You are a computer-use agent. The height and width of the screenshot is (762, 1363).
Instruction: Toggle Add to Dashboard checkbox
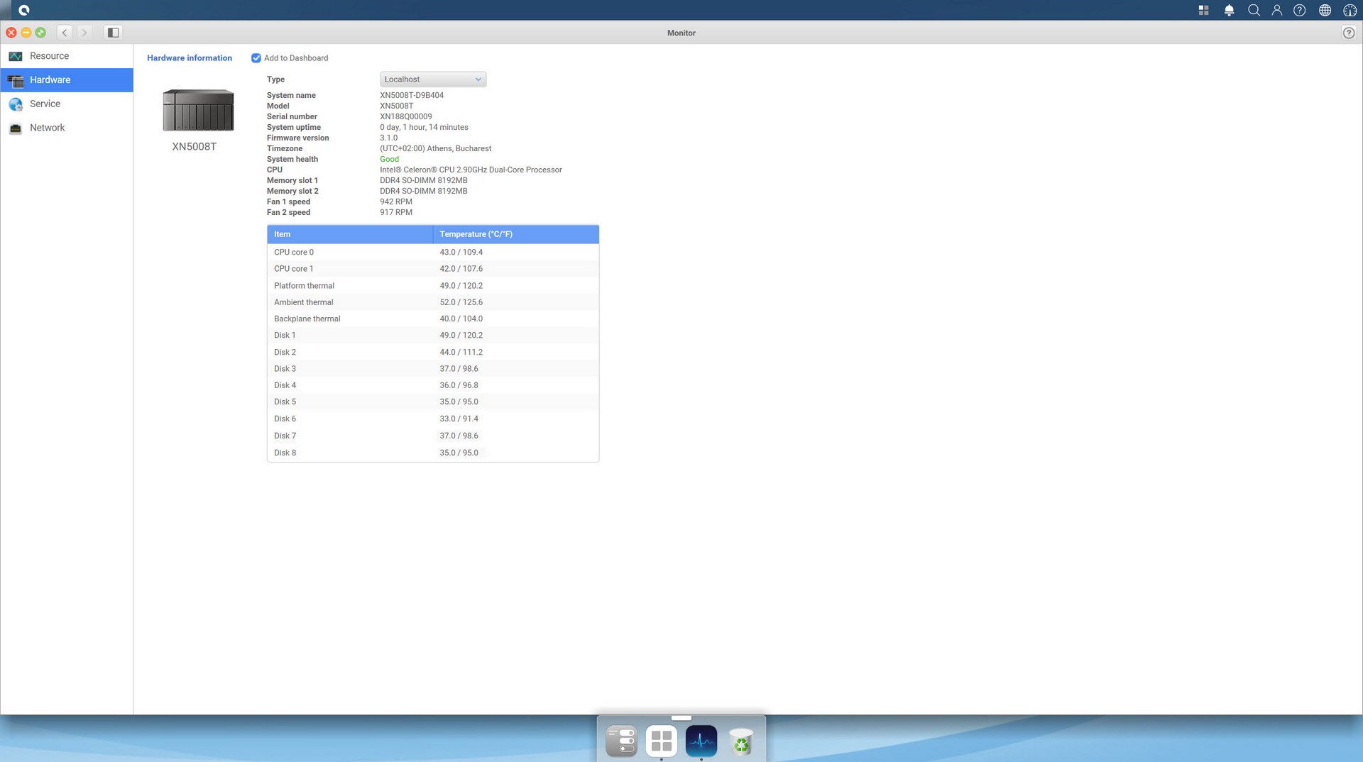[256, 58]
